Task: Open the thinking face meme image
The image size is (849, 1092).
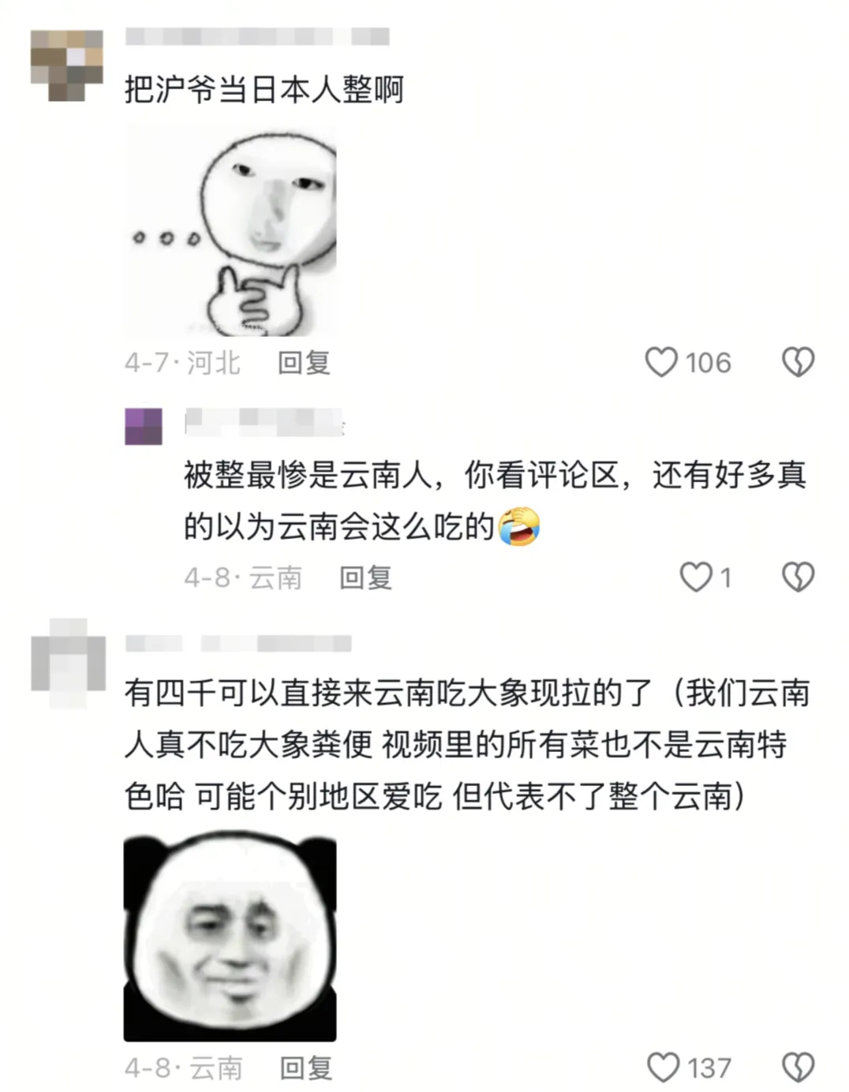Action: click(x=230, y=232)
